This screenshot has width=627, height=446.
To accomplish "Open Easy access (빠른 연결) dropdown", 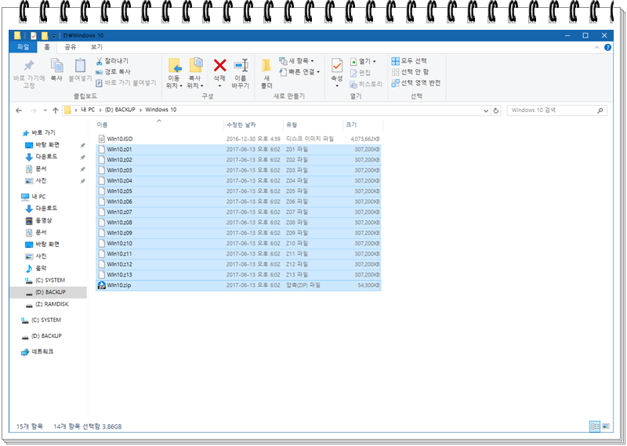I will (299, 72).
